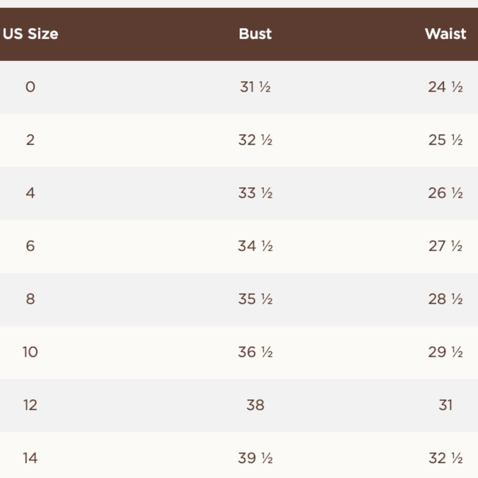478x478 pixels.
Task: Click the Bust column header
Action: pos(255,34)
